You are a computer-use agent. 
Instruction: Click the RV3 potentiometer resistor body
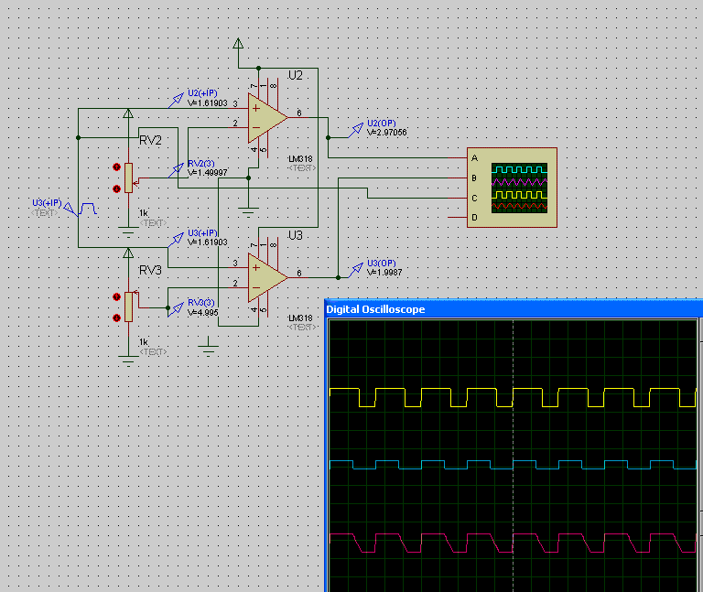click(129, 307)
